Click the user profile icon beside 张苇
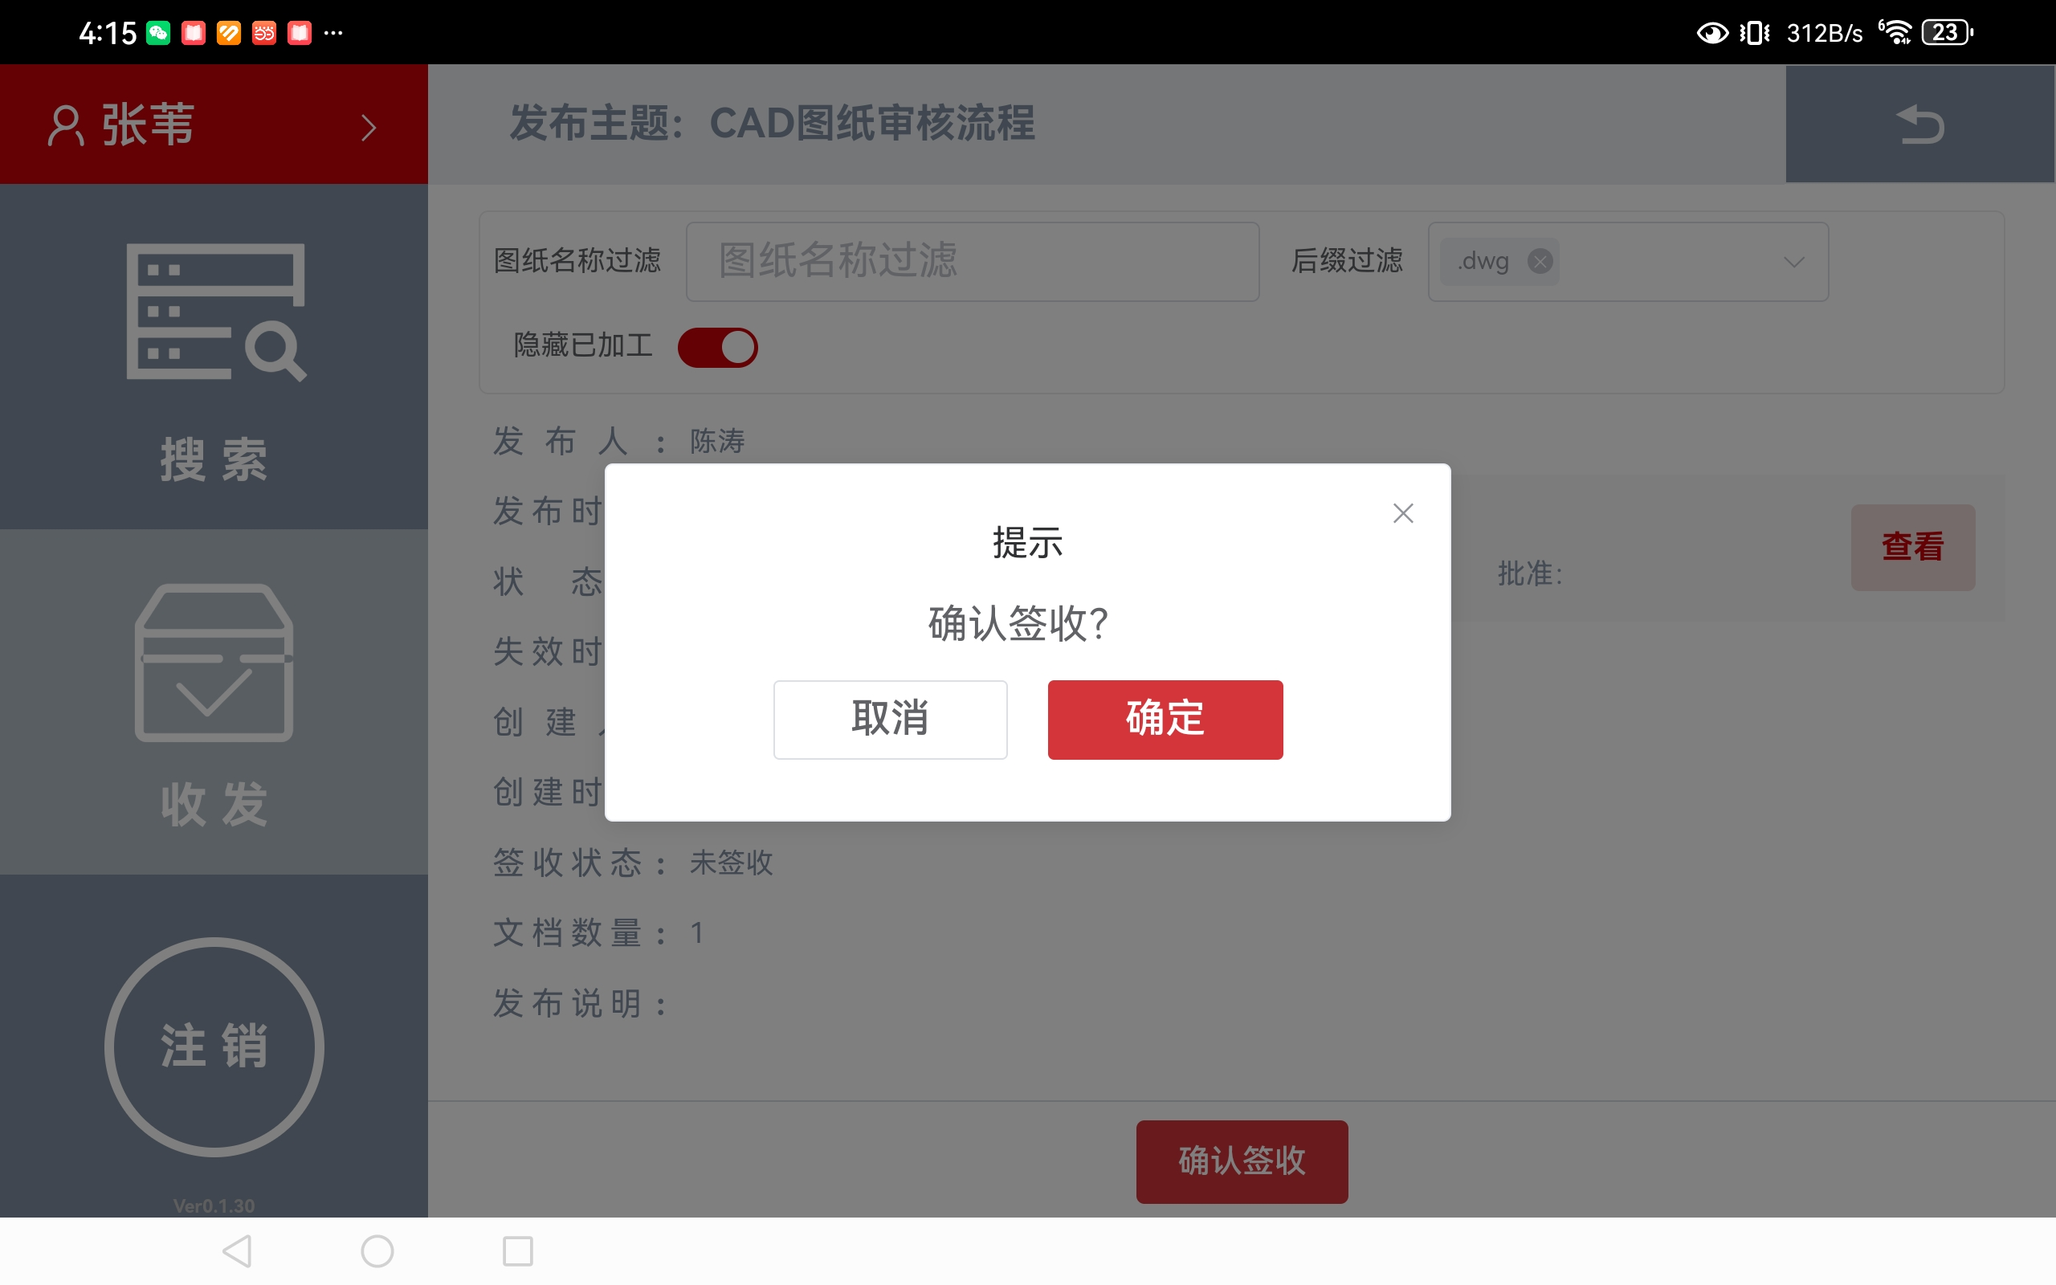Image resolution: width=2056 pixels, height=1285 pixels. pyautogui.click(x=65, y=126)
